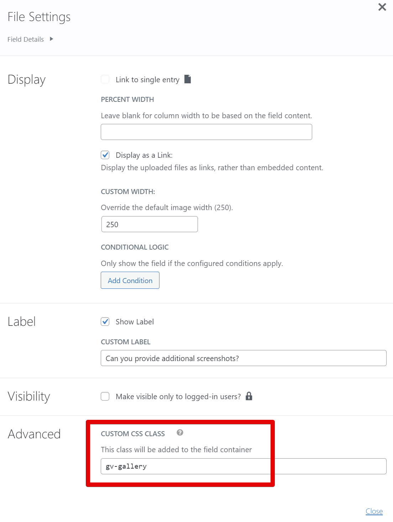The width and height of the screenshot is (393, 522).
Task: Click the 'Link to single entry' label text
Action: pyautogui.click(x=147, y=80)
